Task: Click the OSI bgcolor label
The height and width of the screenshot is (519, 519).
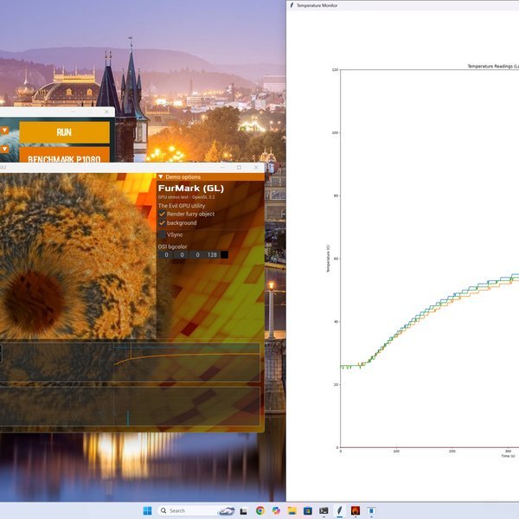Action: coord(172,247)
